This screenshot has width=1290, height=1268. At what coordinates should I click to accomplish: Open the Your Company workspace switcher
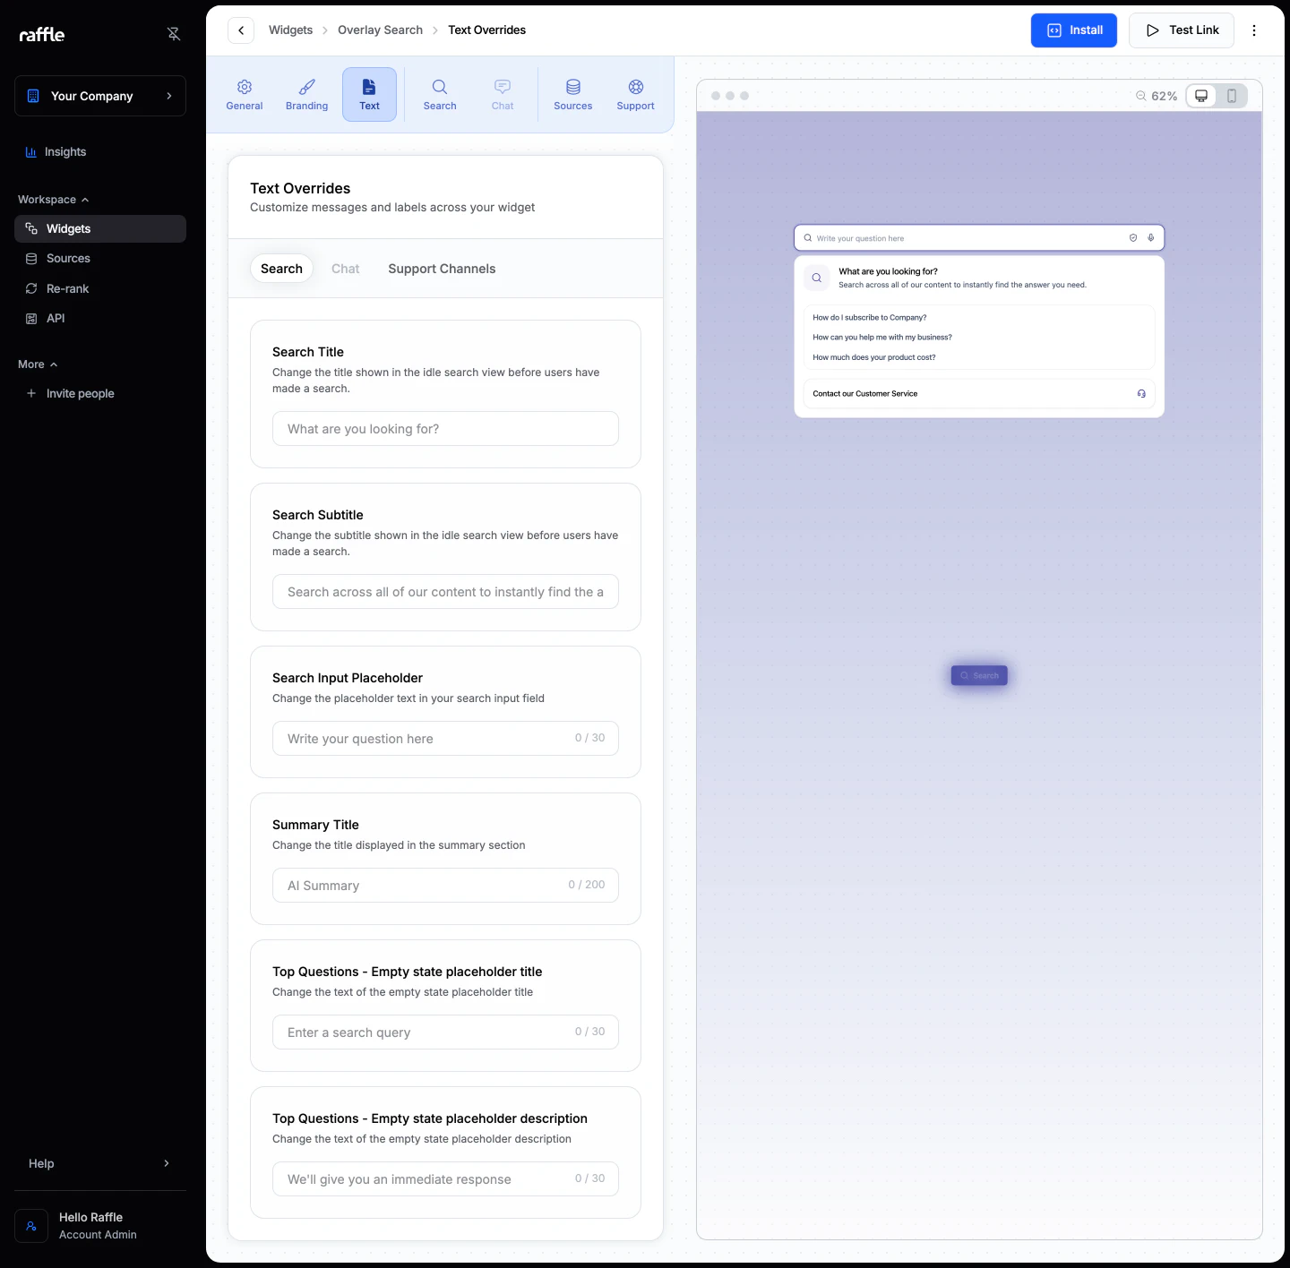pyautogui.click(x=100, y=96)
